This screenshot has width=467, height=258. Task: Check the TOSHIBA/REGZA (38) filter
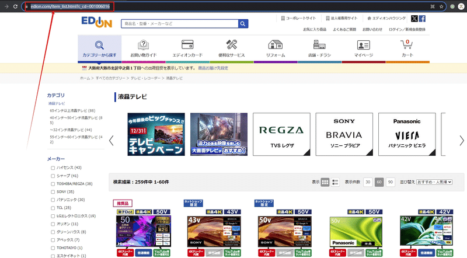53,184
